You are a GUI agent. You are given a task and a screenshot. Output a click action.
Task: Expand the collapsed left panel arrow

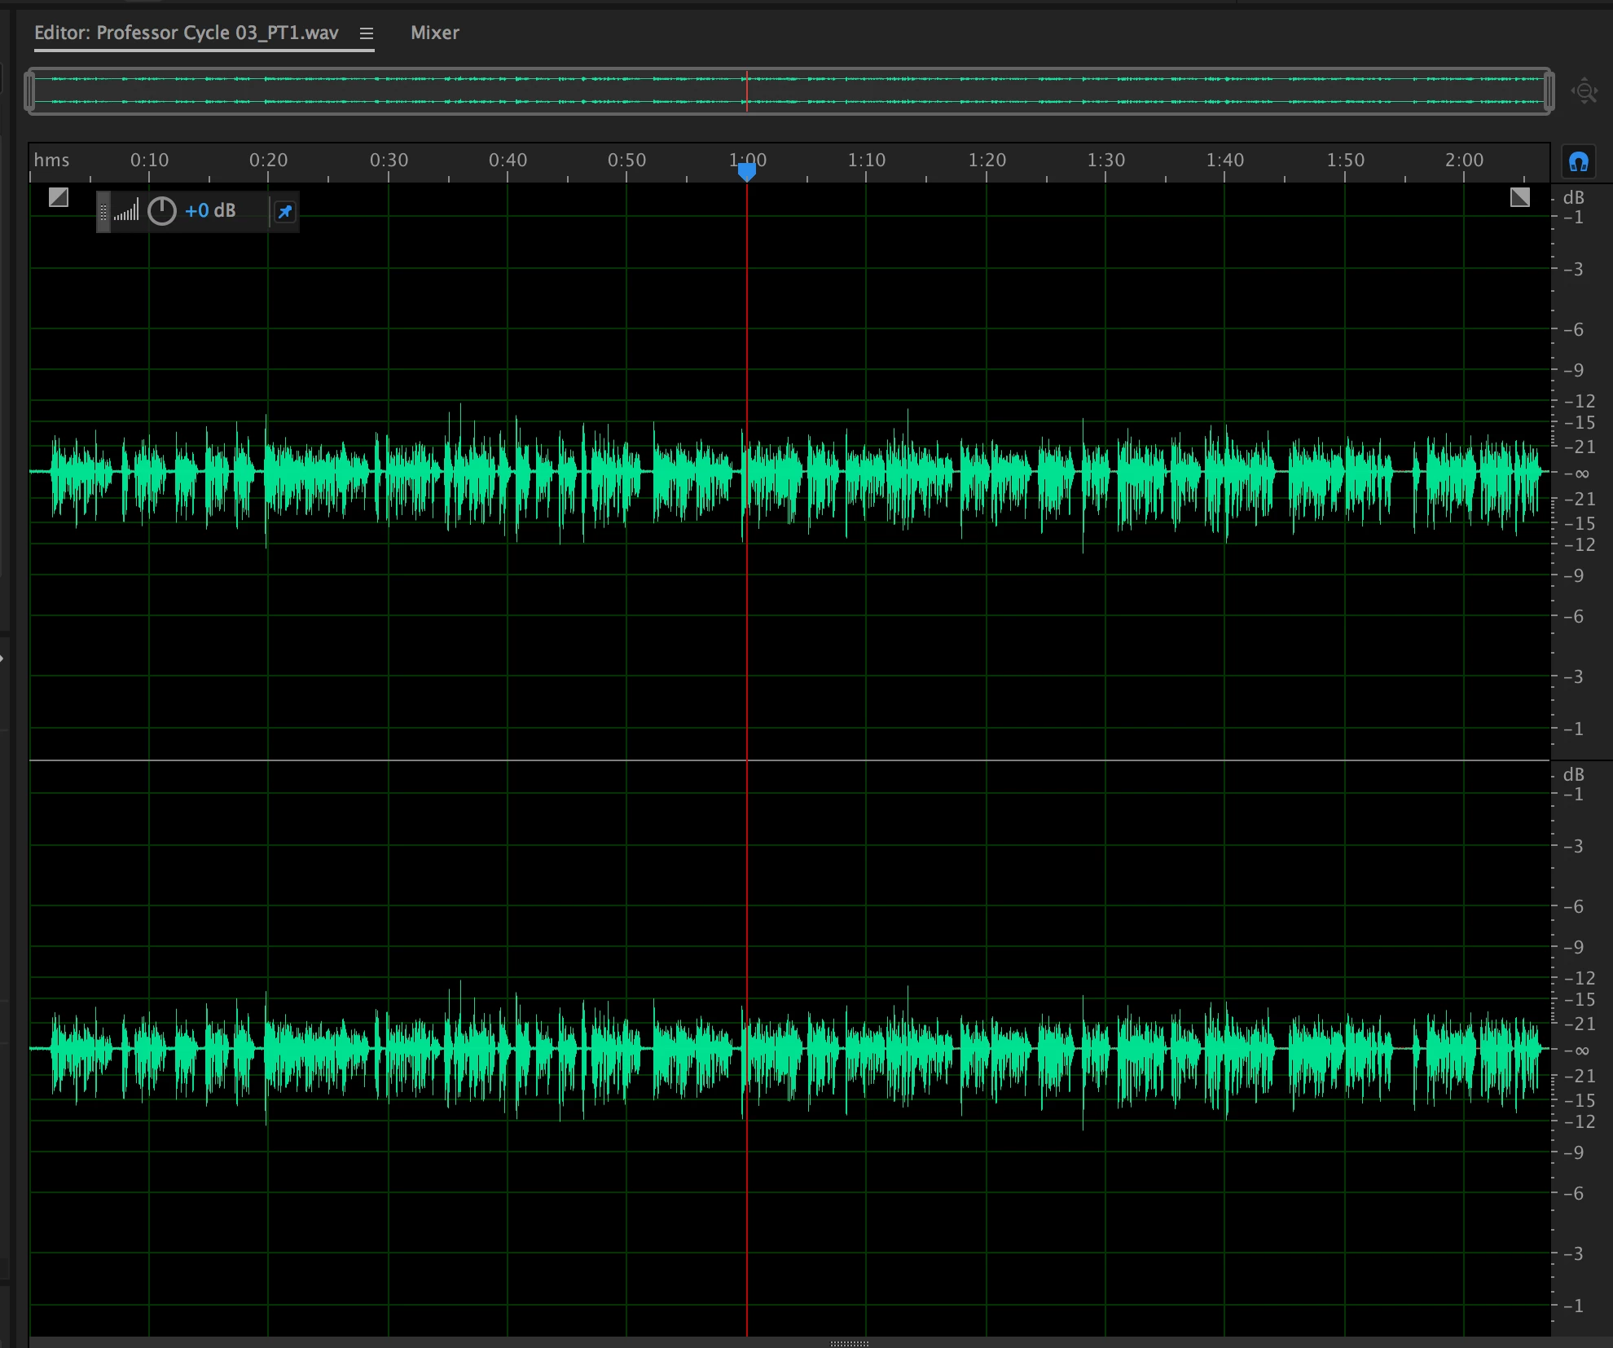coord(2,658)
